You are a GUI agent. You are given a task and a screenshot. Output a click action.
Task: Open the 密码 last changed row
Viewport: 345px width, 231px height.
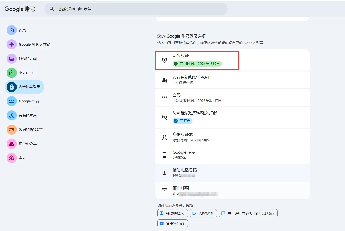point(232,98)
